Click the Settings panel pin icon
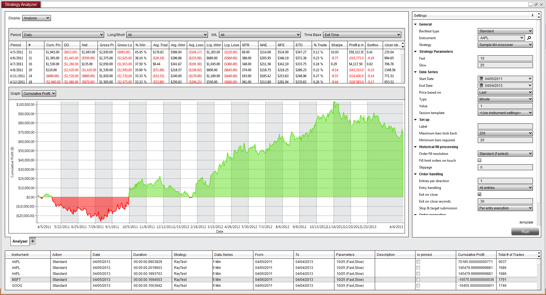The image size is (546, 295). coord(532,15)
